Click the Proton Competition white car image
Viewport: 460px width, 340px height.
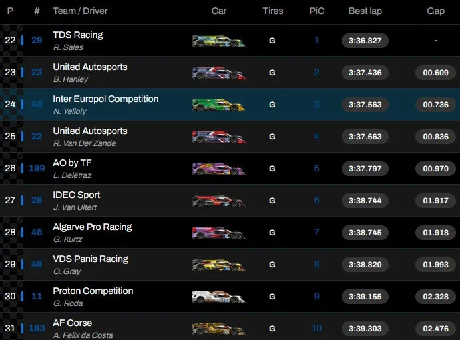click(x=218, y=297)
